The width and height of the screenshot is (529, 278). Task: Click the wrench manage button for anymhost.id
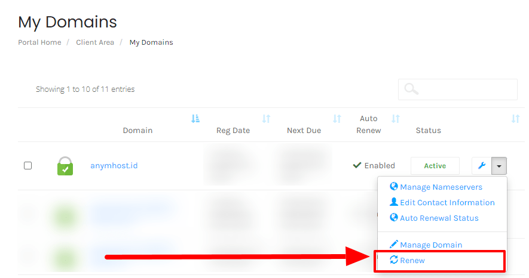482,166
